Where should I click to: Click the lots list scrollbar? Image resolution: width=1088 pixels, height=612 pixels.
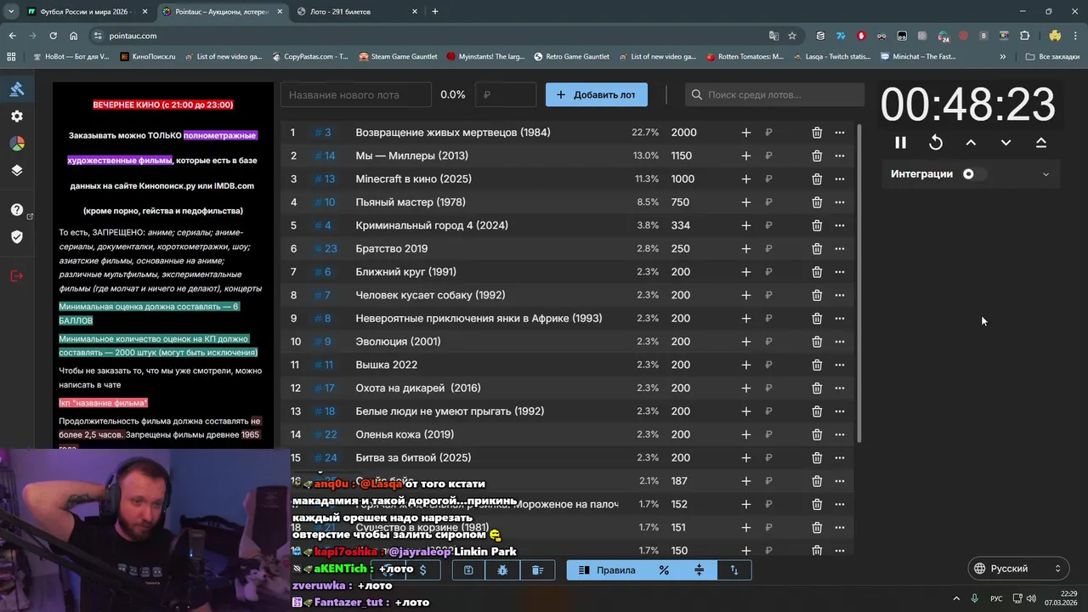coord(858,283)
